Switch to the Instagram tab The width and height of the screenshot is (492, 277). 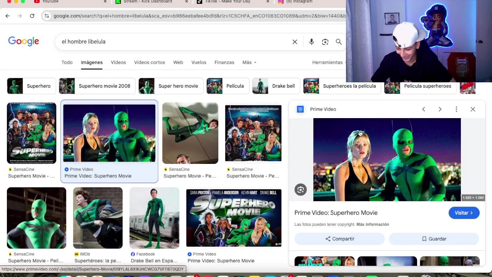pos(299,2)
